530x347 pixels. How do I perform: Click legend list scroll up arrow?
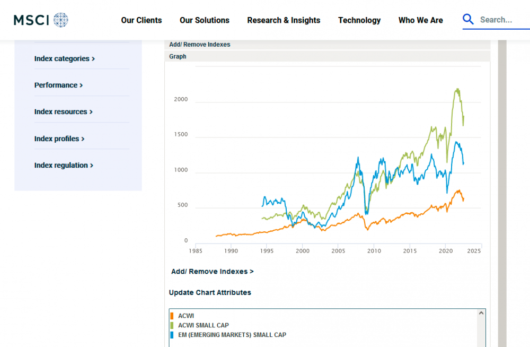coord(481,313)
